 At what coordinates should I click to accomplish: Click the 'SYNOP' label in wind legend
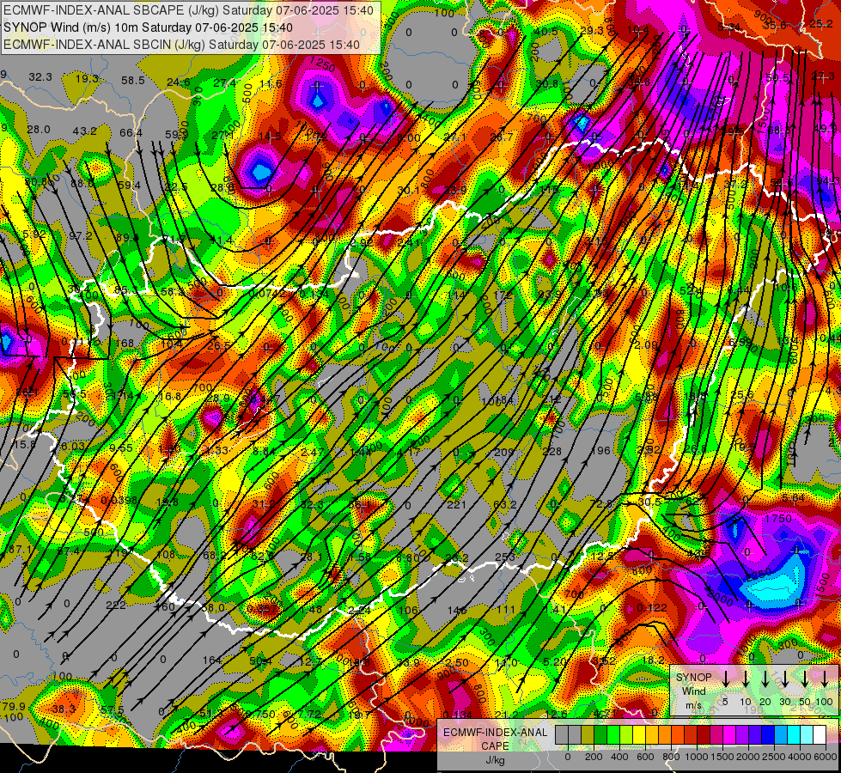coord(693,678)
